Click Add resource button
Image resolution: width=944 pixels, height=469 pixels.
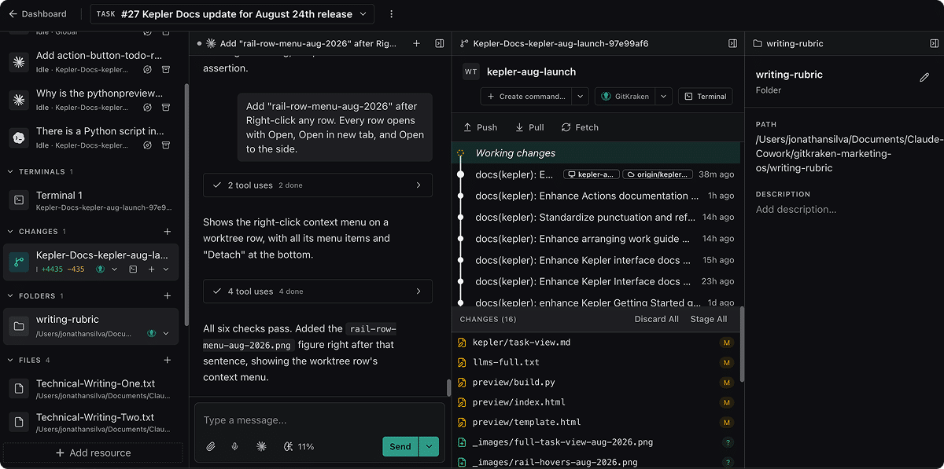click(x=93, y=453)
